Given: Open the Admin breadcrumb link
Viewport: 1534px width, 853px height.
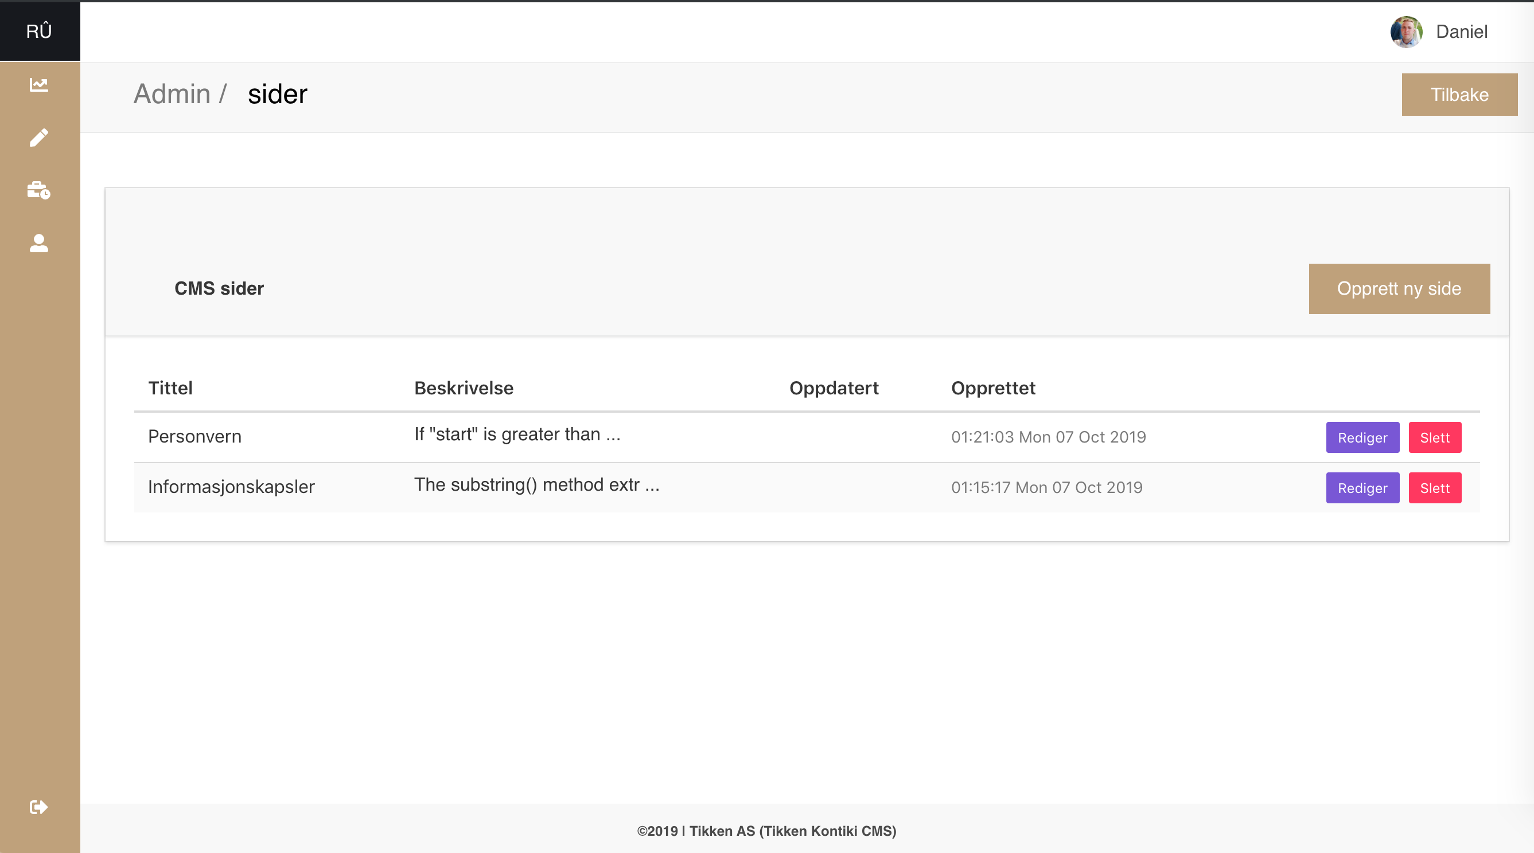Looking at the screenshot, I should click(x=173, y=93).
